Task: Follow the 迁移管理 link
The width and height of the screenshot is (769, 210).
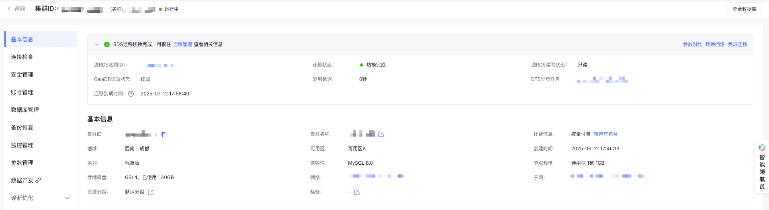Action: pyautogui.click(x=182, y=44)
